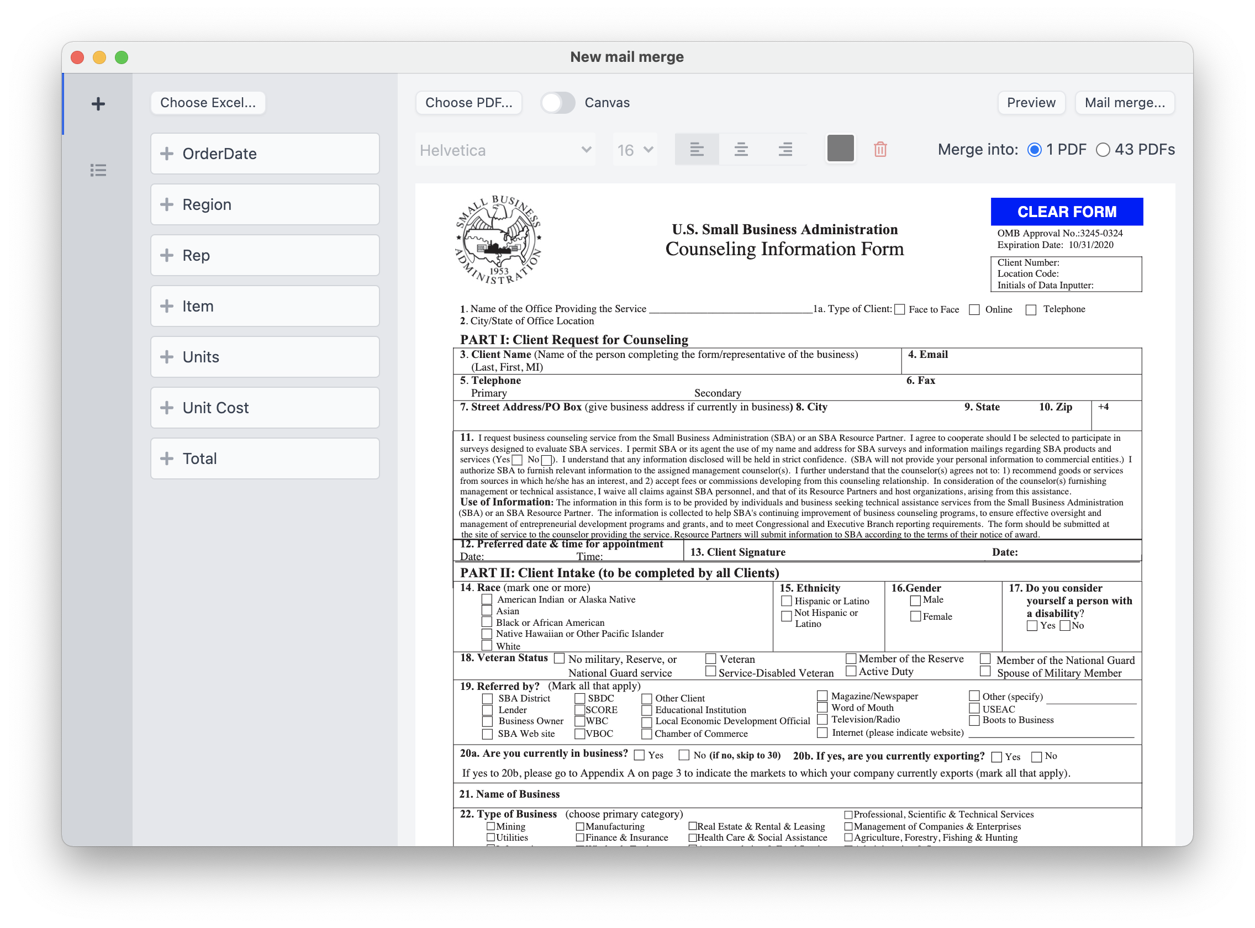1255x928 pixels.
Task: Open the list view sidebar icon
Action: (98, 170)
